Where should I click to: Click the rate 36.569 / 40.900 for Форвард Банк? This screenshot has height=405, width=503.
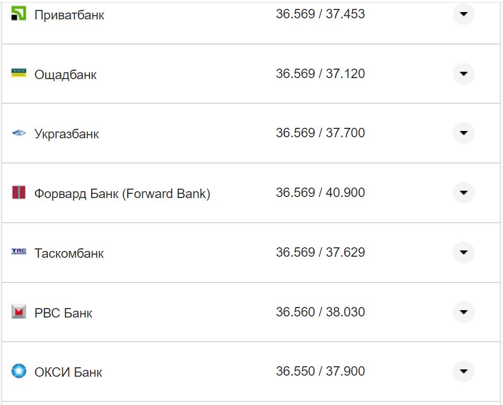click(321, 192)
